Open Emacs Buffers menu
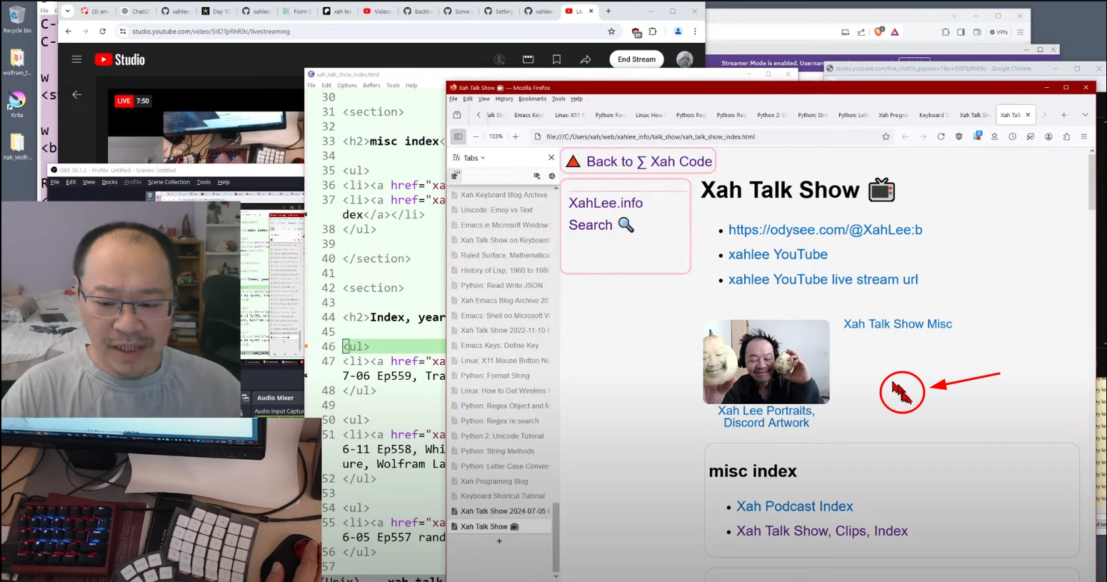The height and width of the screenshot is (582, 1107). [371, 85]
